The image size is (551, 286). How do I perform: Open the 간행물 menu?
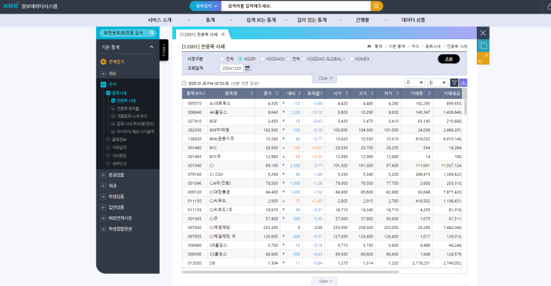point(362,20)
